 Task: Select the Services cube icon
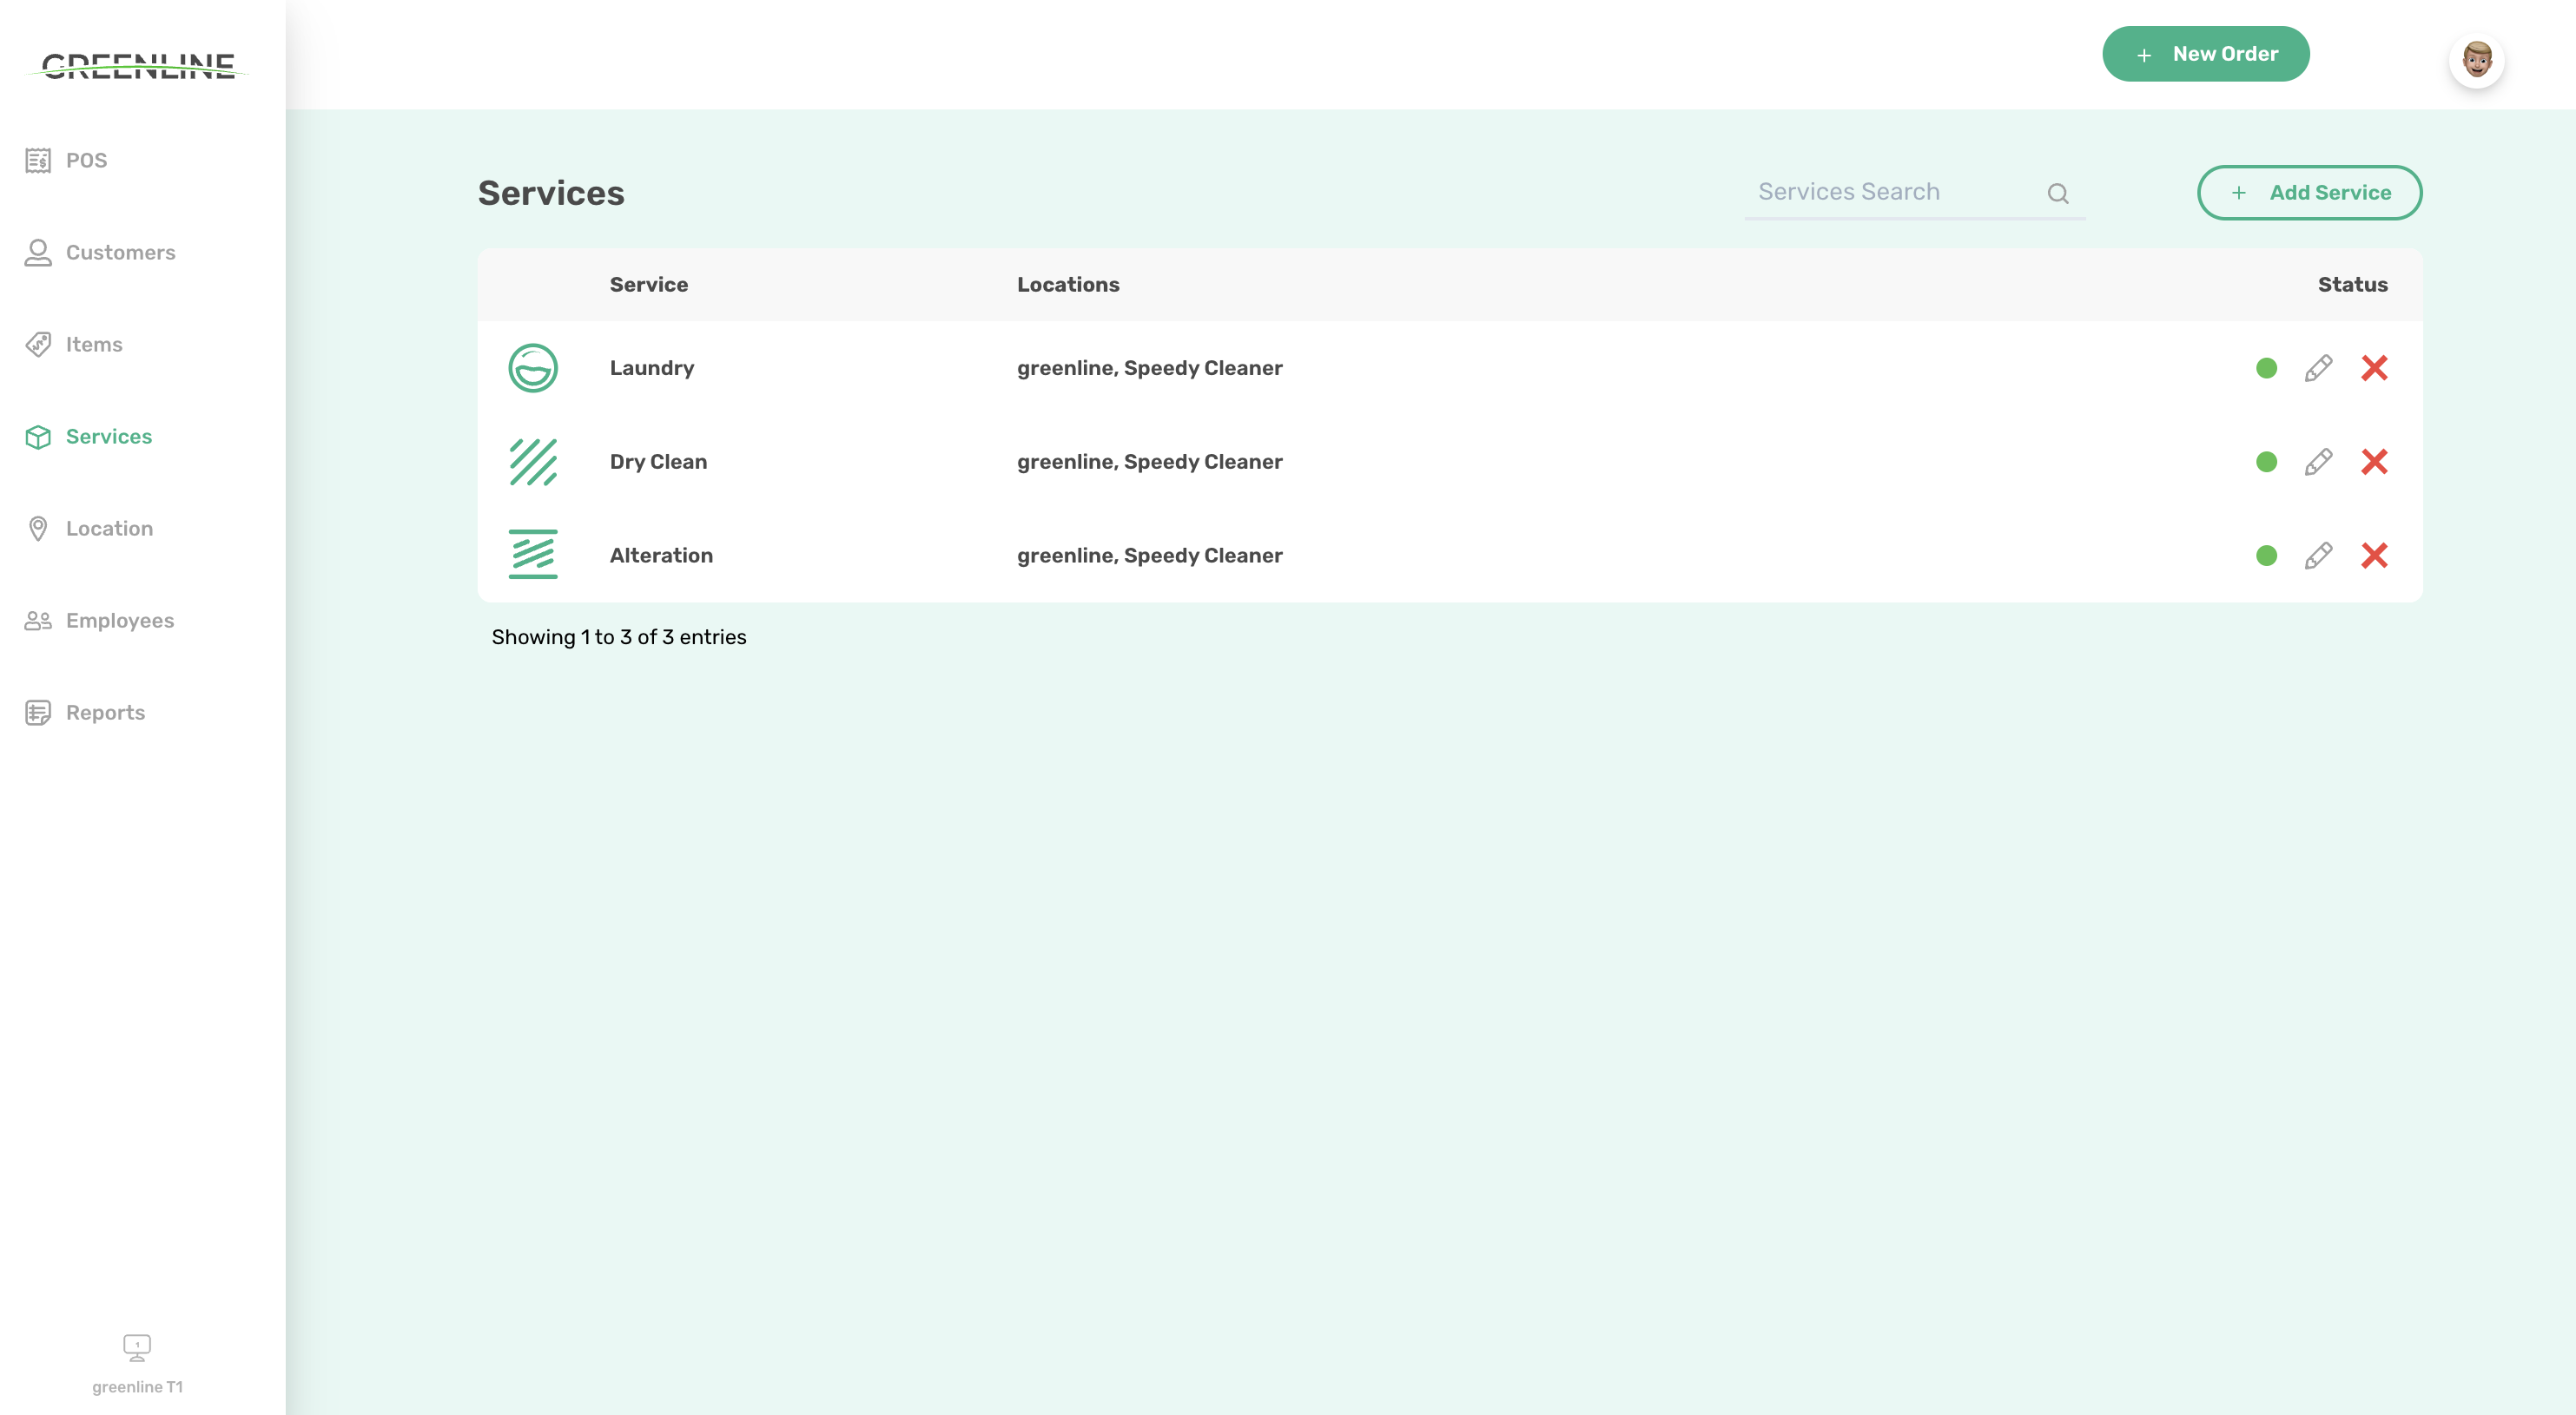click(x=38, y=437)
